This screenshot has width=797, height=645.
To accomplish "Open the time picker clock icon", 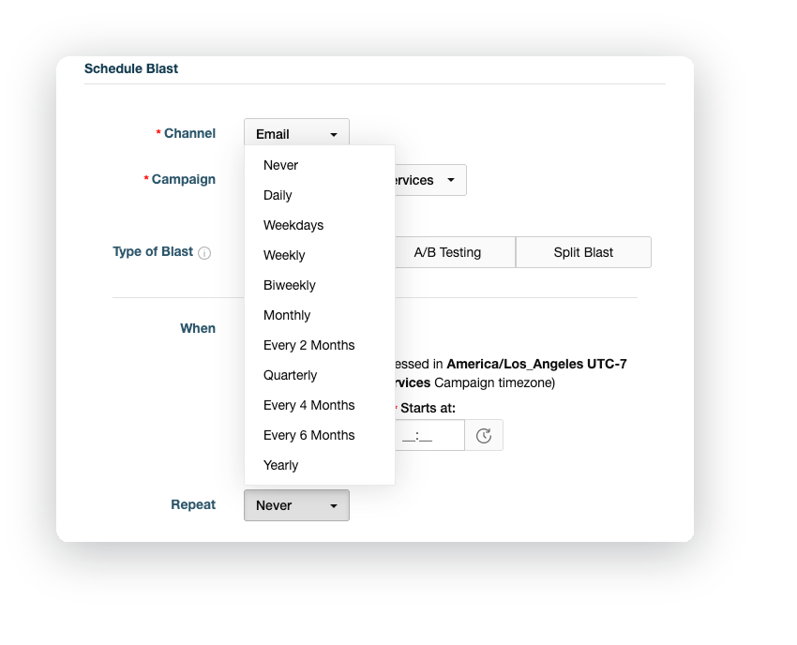I will 484,435.
